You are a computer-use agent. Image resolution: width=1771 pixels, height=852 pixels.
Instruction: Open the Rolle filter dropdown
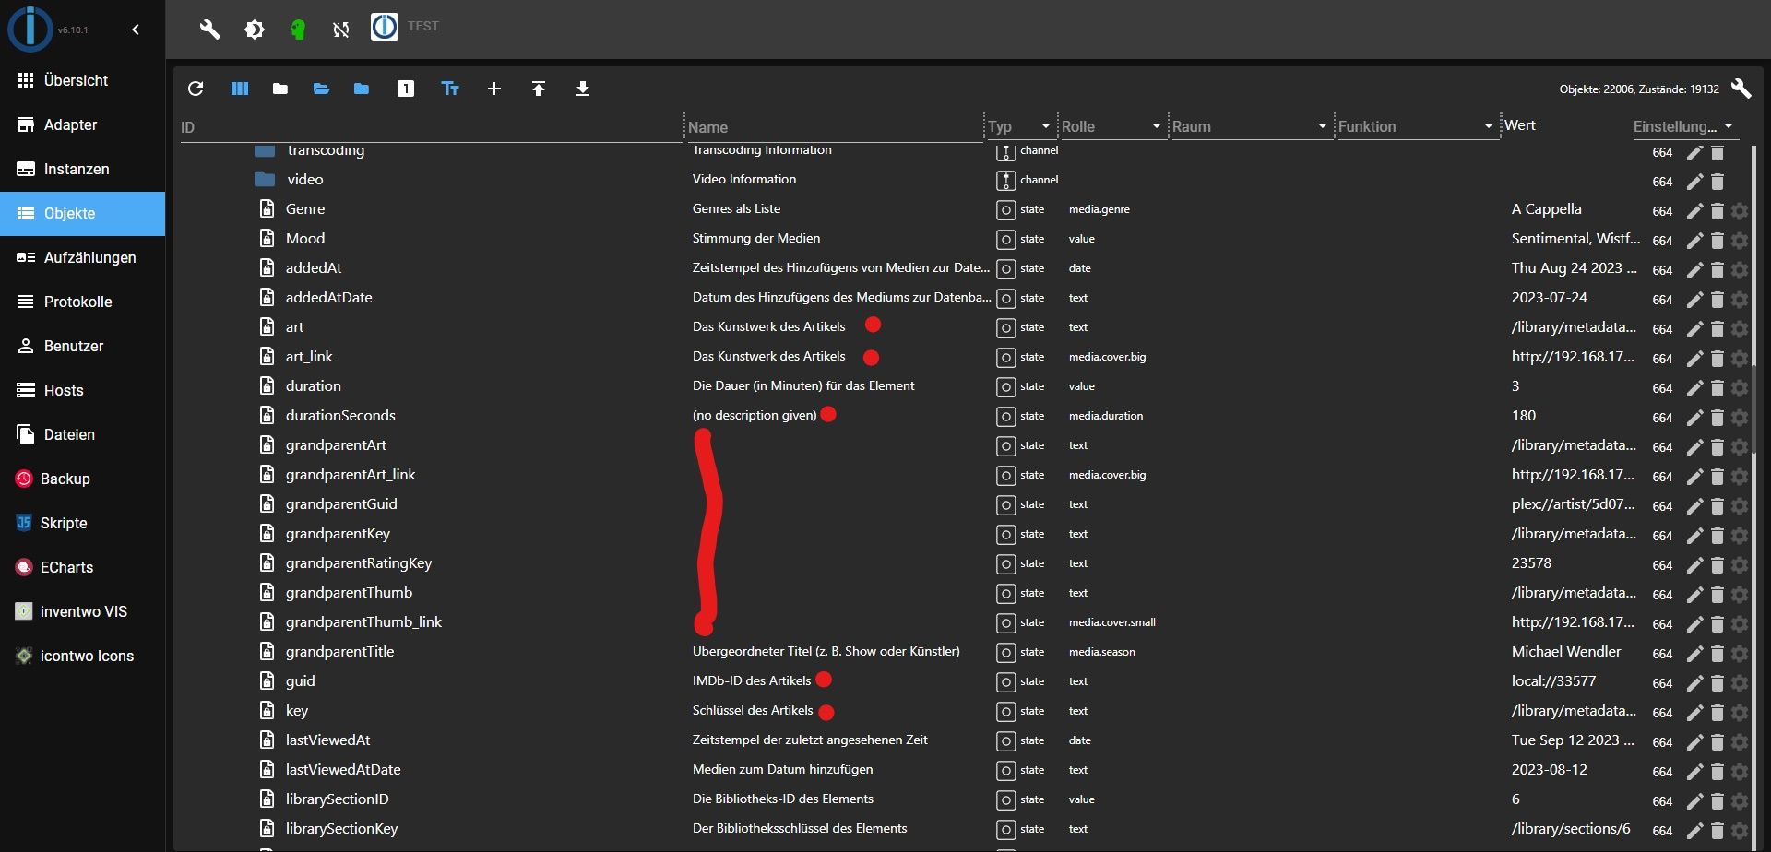1156,126
